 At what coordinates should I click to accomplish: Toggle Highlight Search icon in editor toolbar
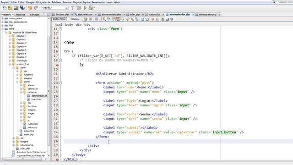(118, 19)
